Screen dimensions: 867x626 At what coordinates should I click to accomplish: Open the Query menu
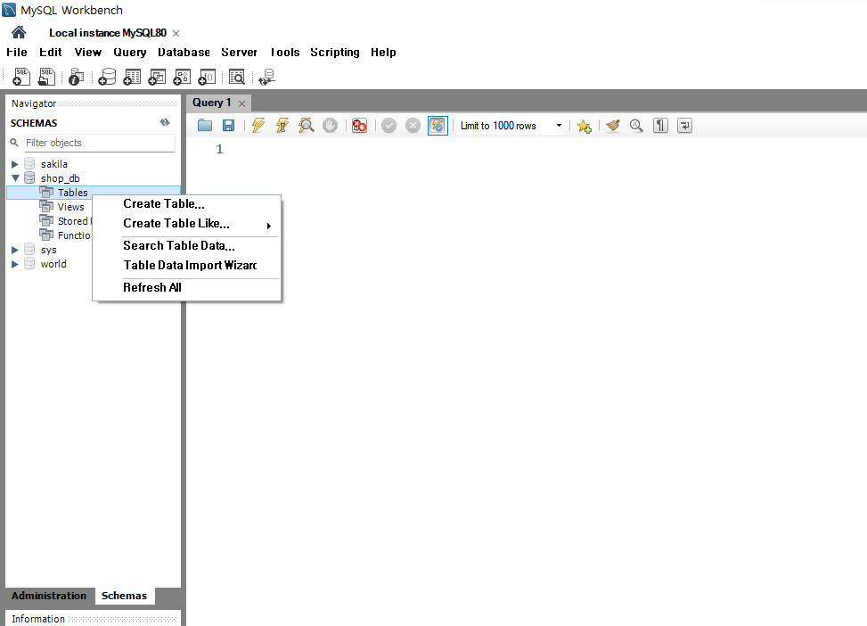[x=130, y=52]
